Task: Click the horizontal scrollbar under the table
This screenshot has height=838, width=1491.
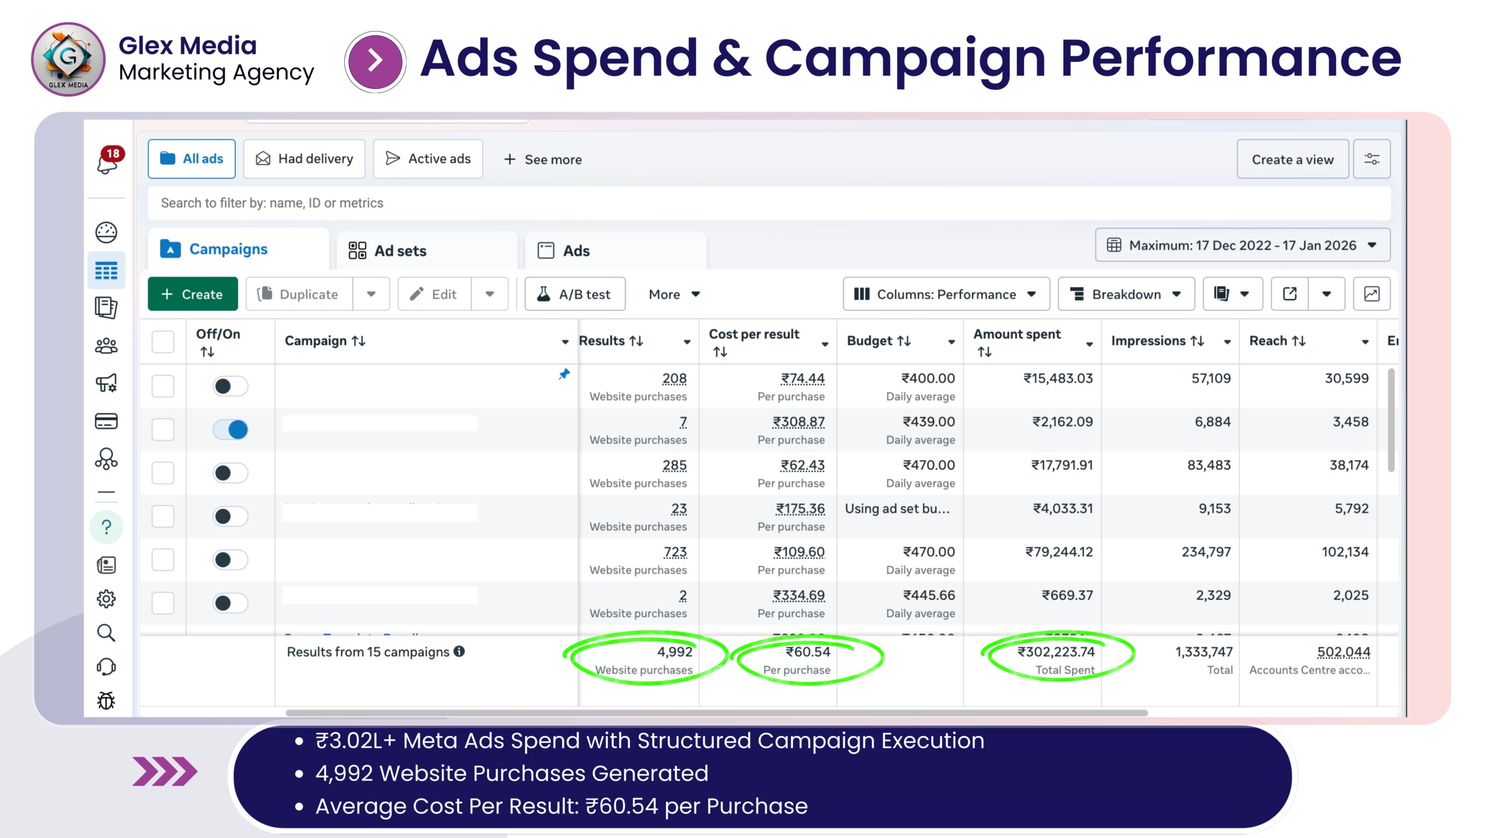Action: [x=716, y=713]
